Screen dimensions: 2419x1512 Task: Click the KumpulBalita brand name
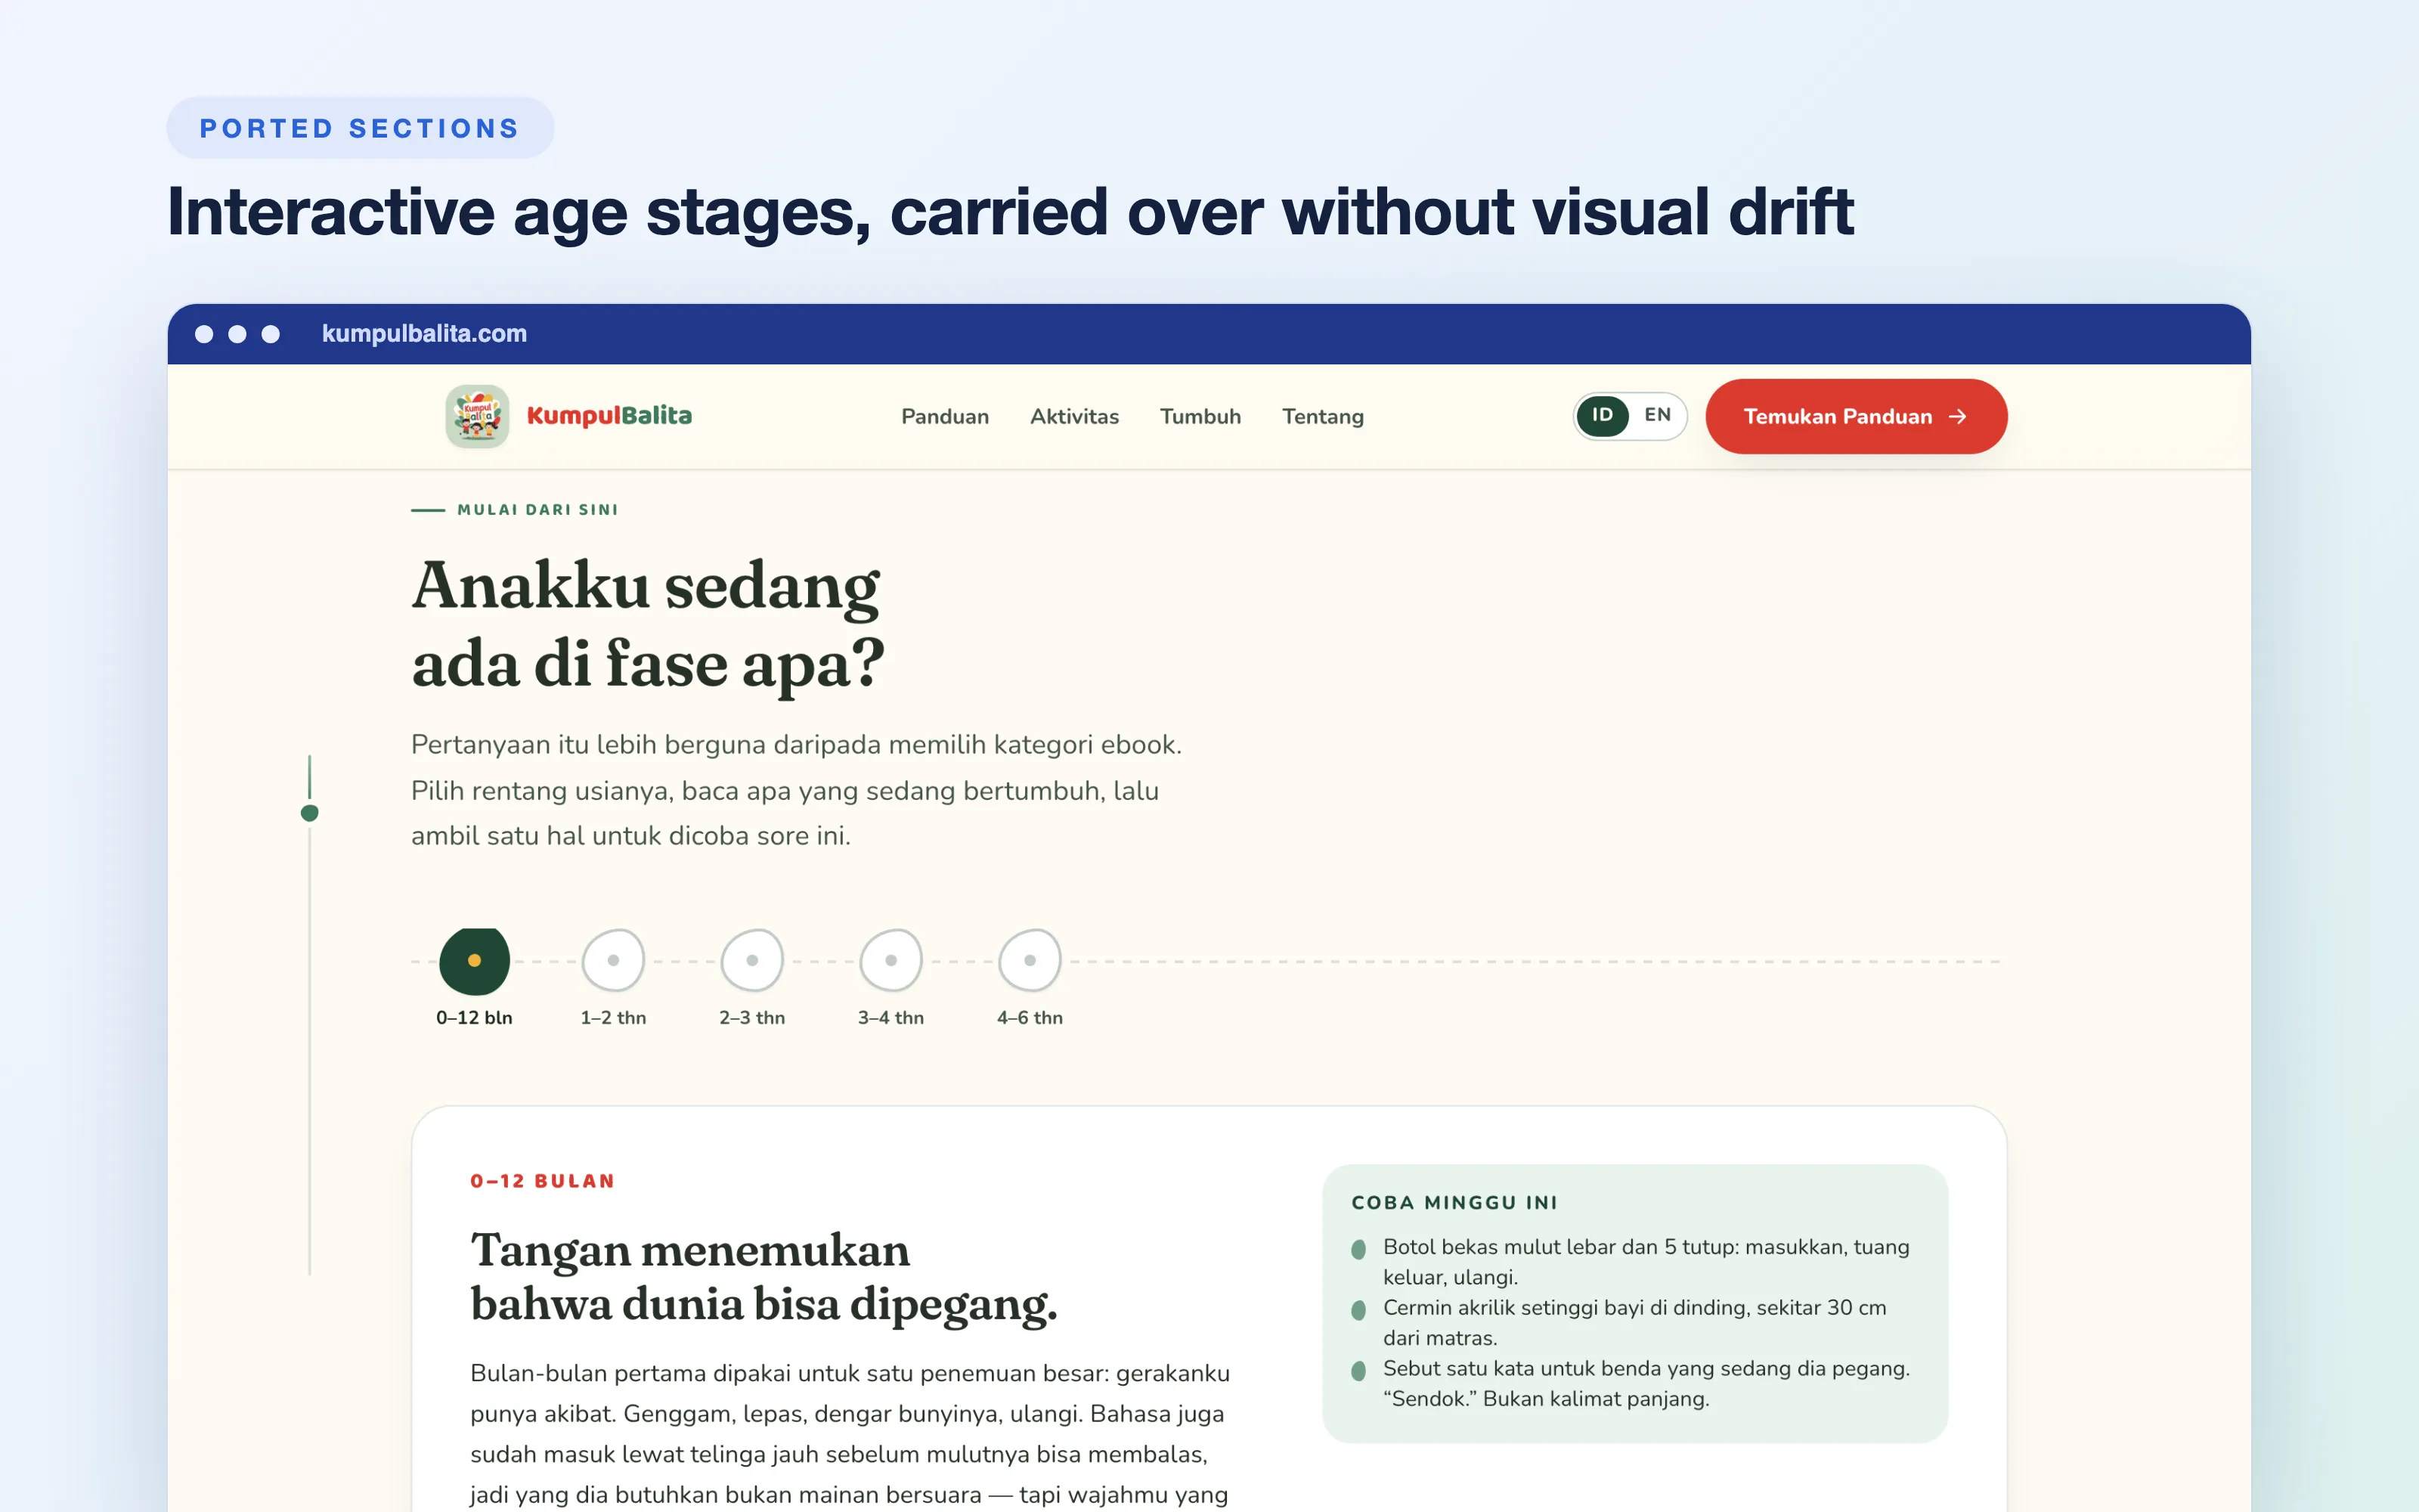click(x=609, y=416)
